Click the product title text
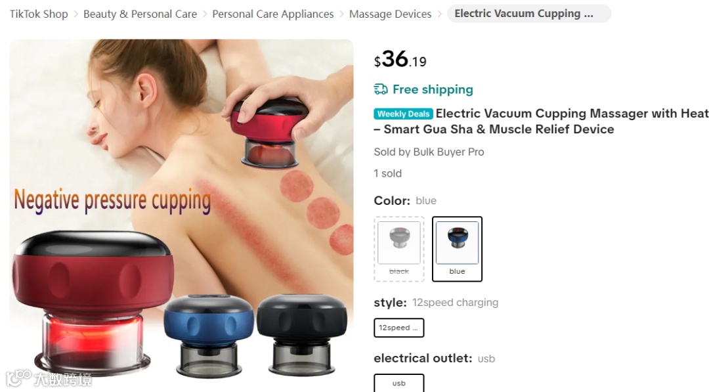The height and width of the screenshot is (392, 709). coord(541,121)
